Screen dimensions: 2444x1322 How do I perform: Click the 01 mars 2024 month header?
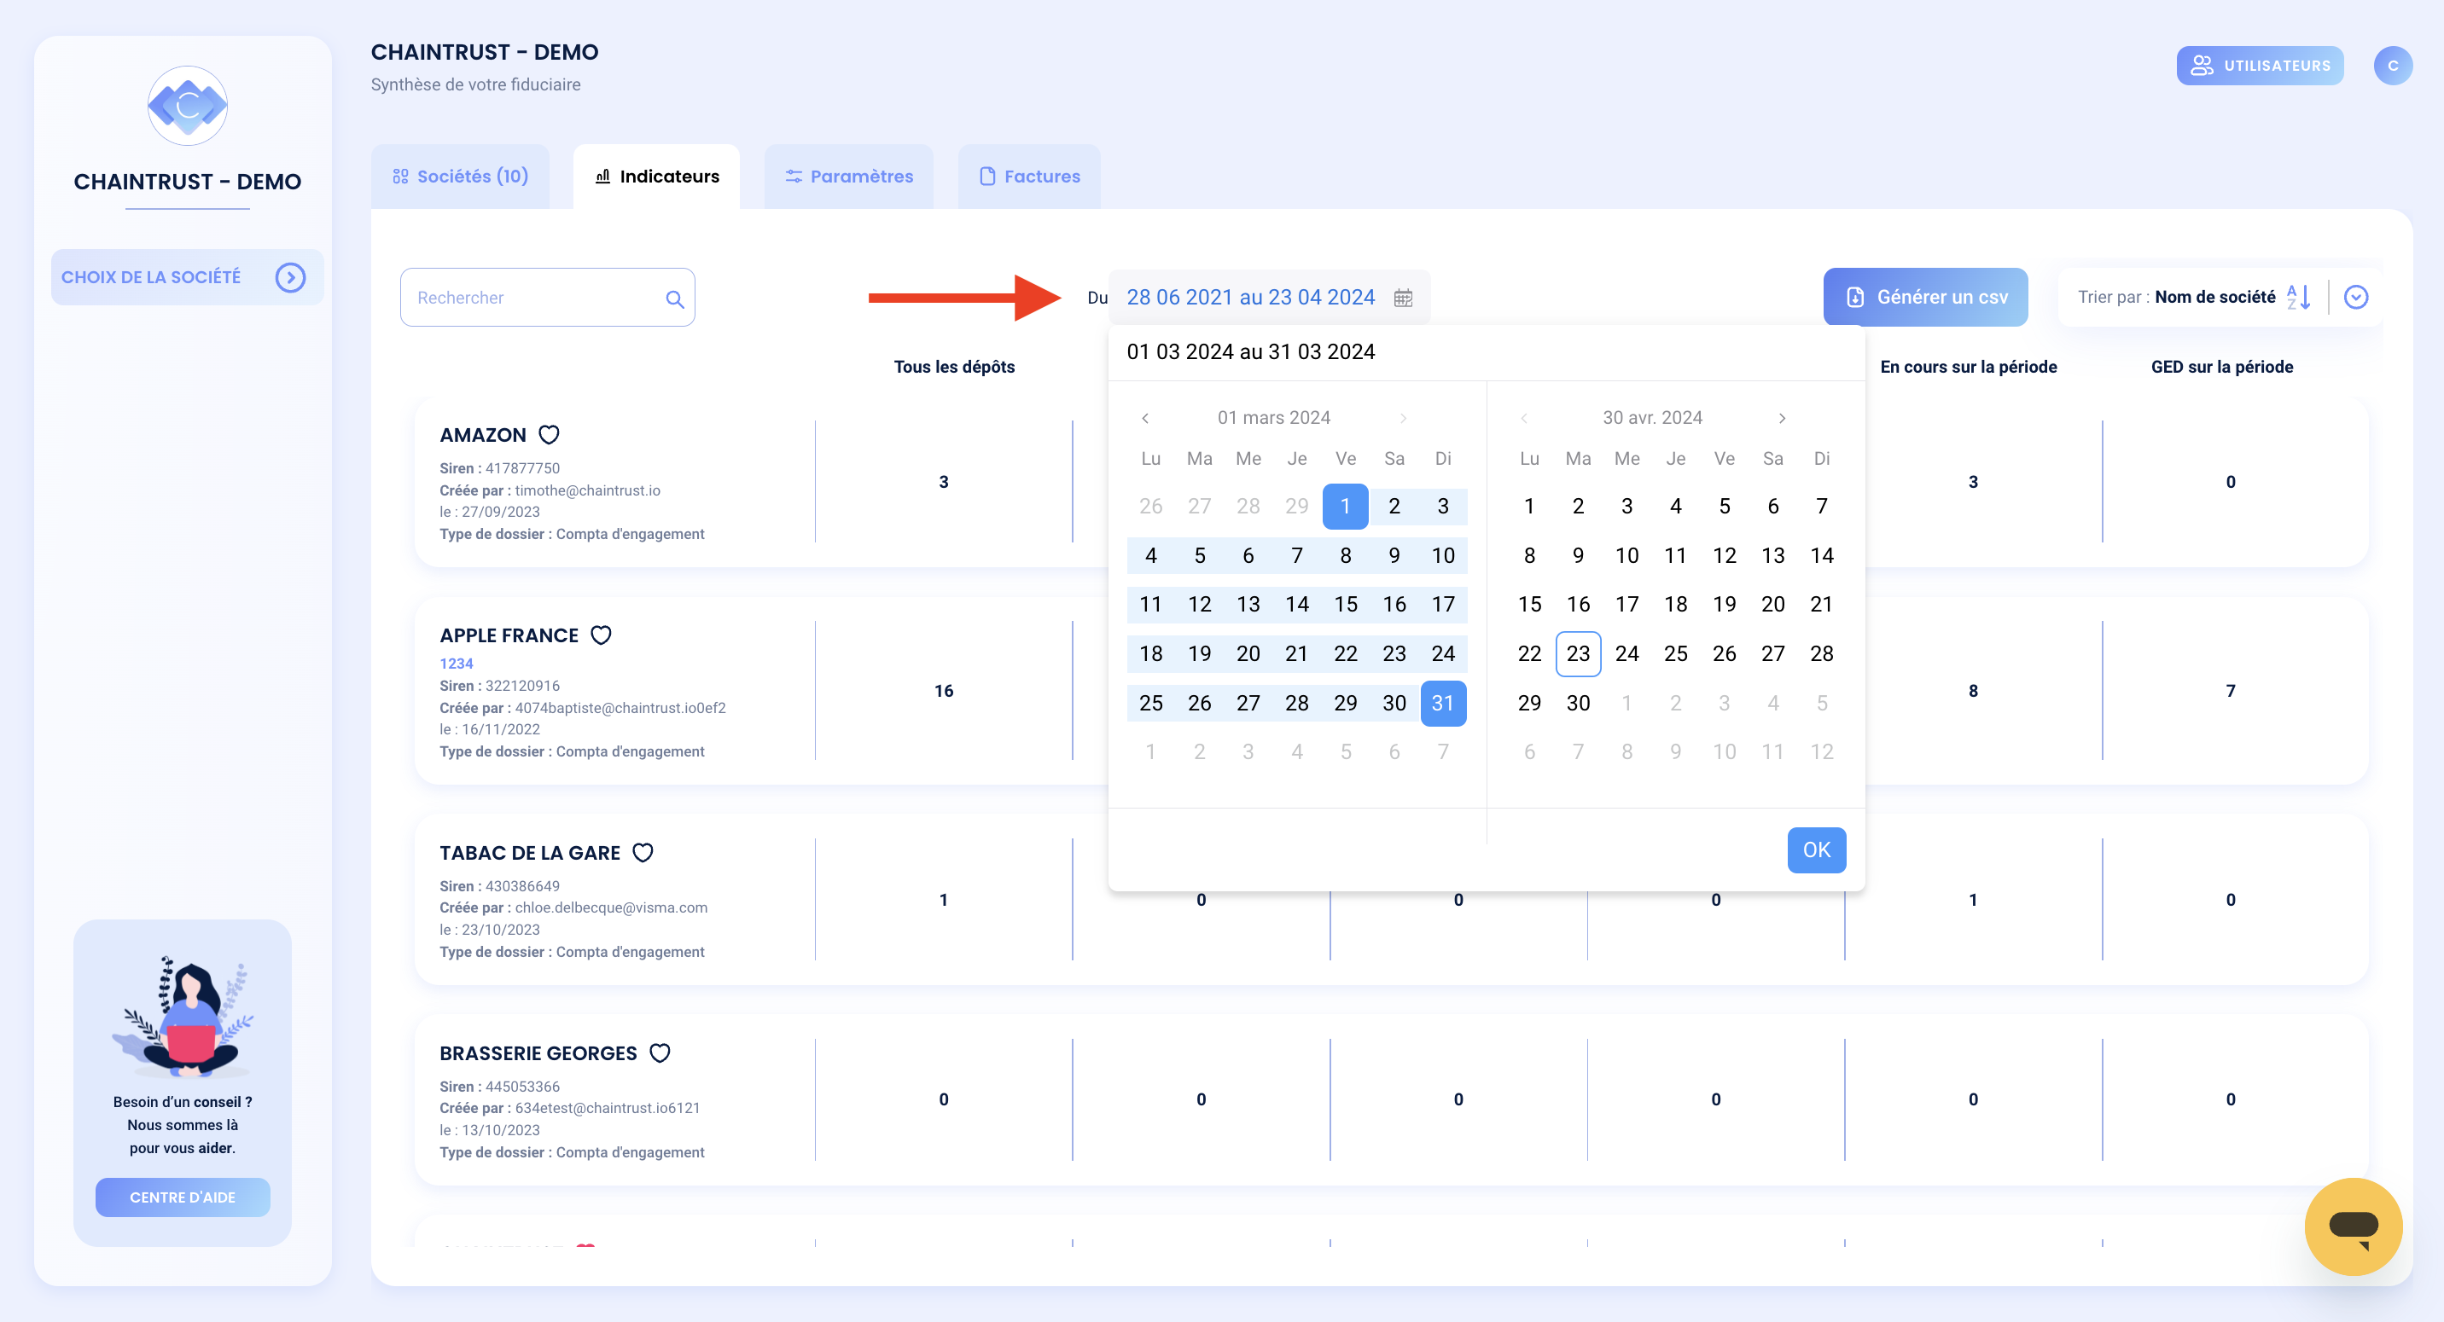pos(1273,418)
